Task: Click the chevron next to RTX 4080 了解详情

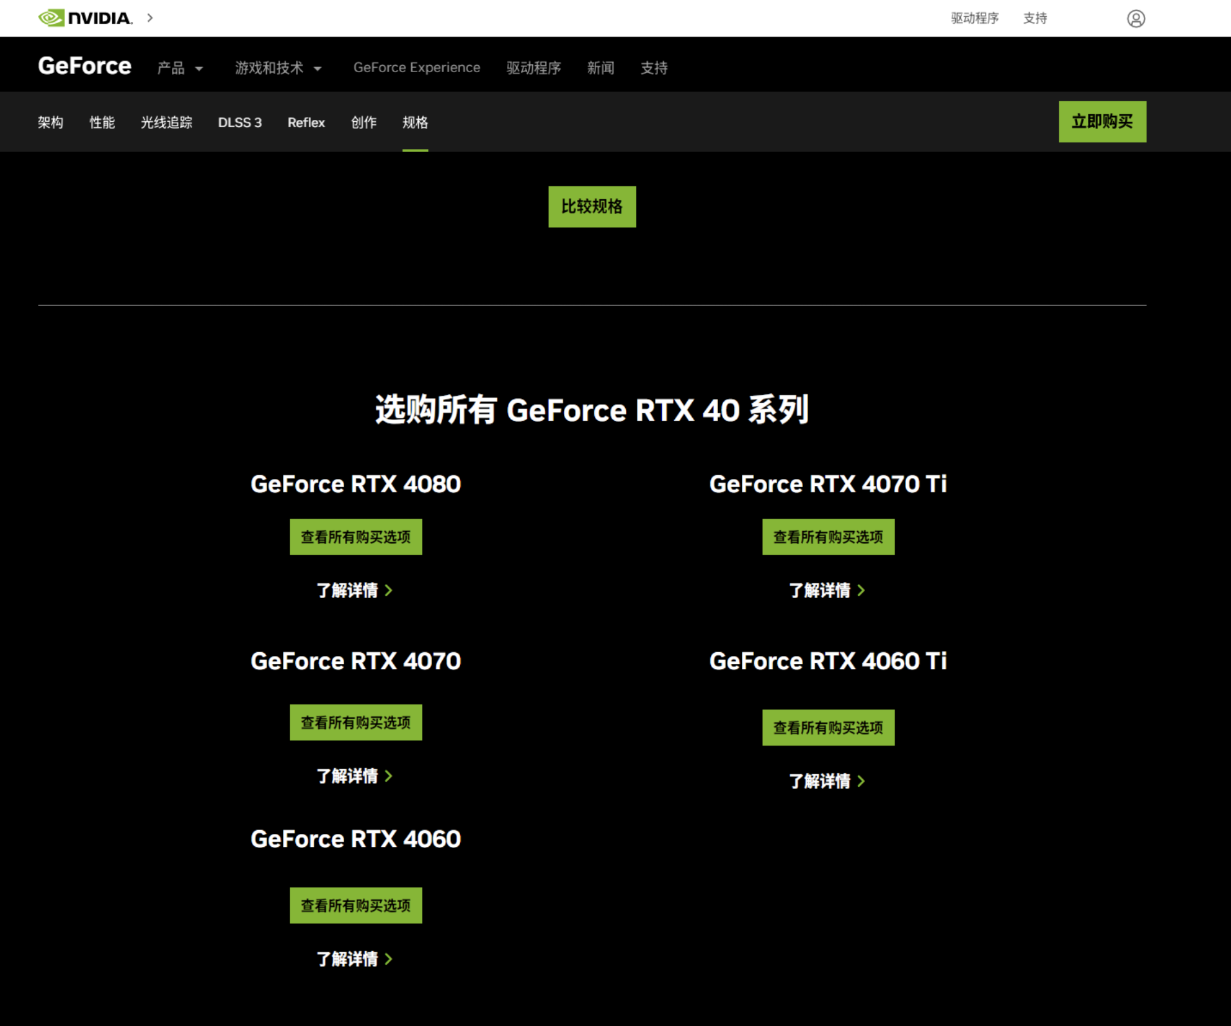Action: 389,590
